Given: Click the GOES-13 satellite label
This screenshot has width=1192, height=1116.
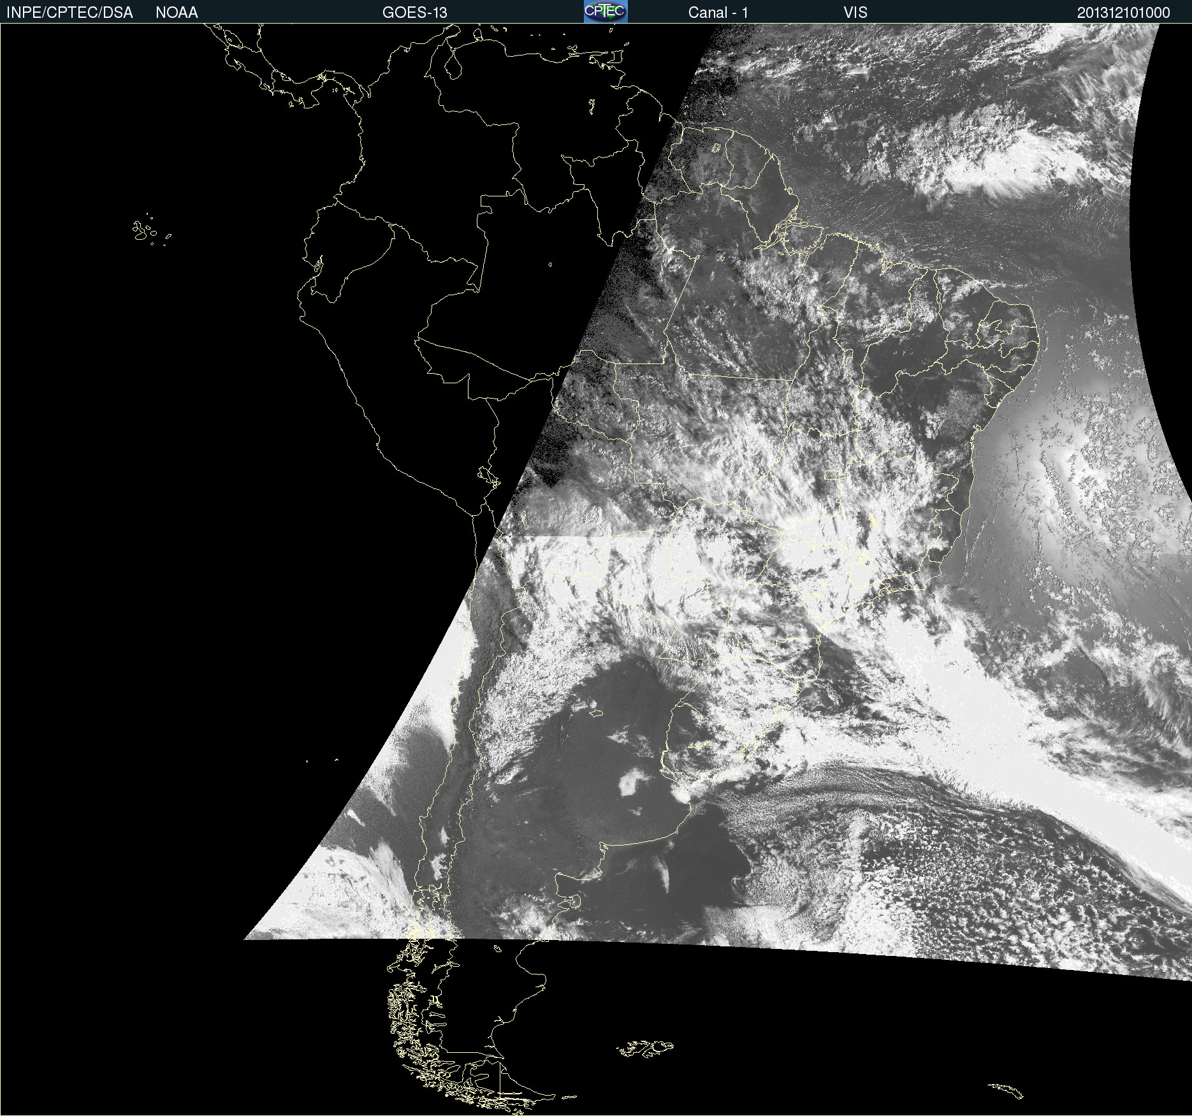Looking at the screenshot, I should coord(415,13).
